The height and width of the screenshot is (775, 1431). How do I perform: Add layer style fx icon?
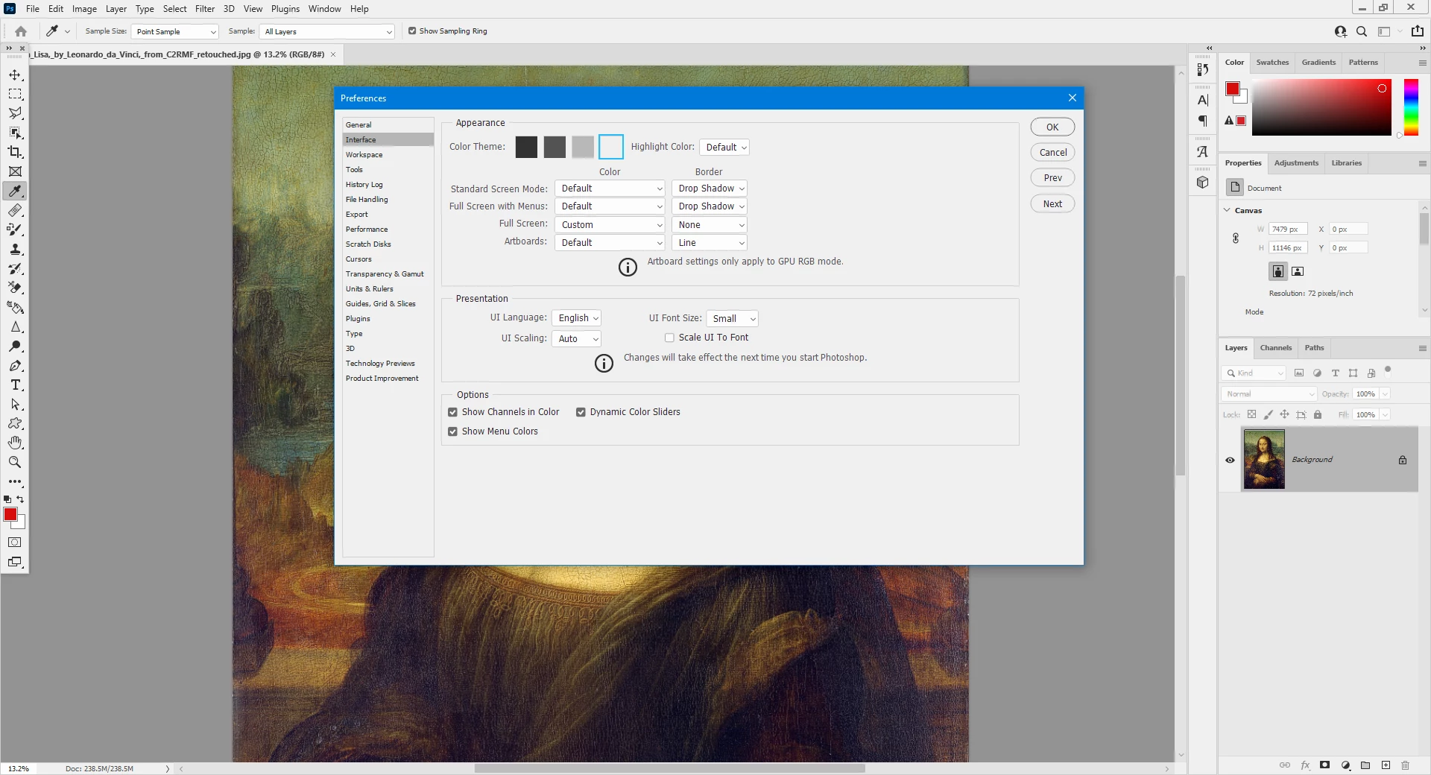(1305, 765)
